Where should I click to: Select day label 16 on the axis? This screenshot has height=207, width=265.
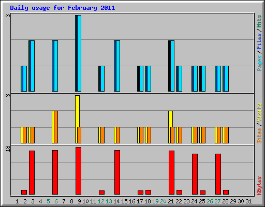pyautogui.click(x=132, y=201)
